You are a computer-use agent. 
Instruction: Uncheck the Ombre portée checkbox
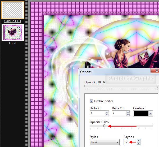coord(91,101)
